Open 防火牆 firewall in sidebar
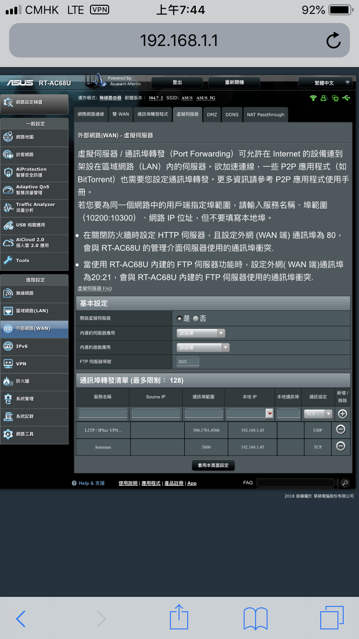 34,381
